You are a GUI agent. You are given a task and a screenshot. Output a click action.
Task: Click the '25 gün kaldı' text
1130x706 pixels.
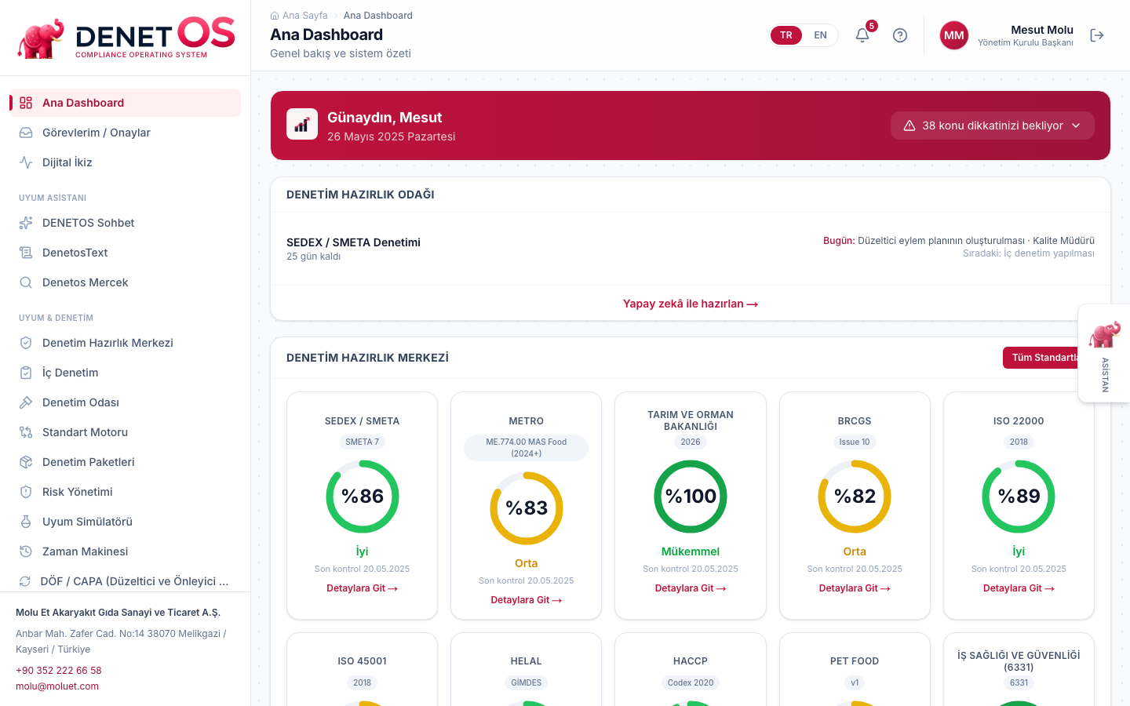tap(313, 257)
